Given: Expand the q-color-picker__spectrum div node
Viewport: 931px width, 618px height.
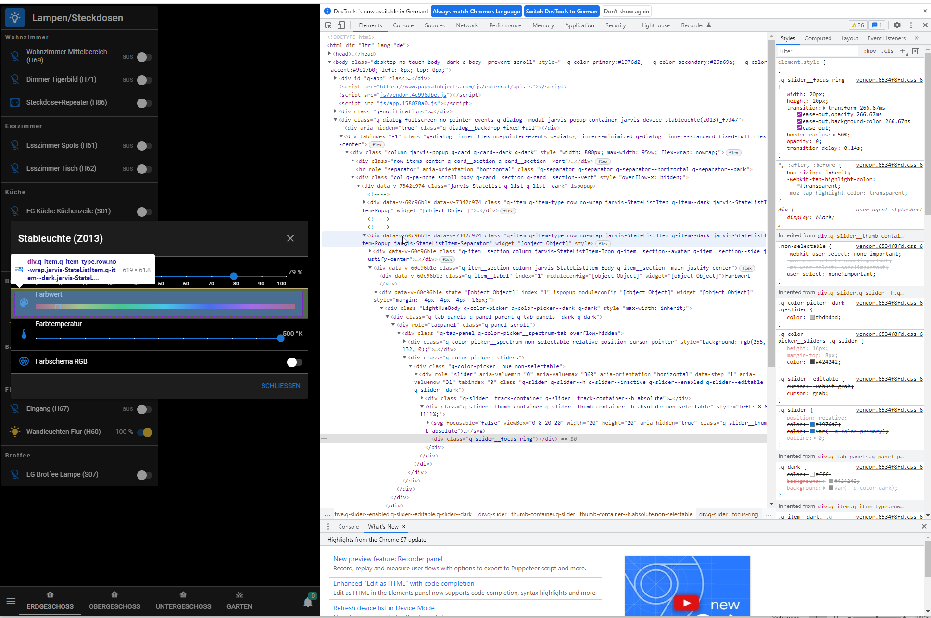Looking at the screenshot, I should [404, 342].
